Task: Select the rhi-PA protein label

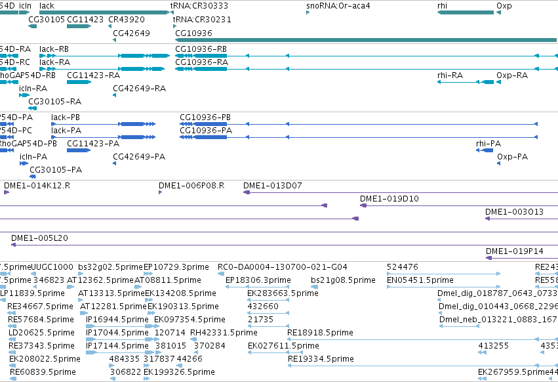Action: tap(488, 144)
